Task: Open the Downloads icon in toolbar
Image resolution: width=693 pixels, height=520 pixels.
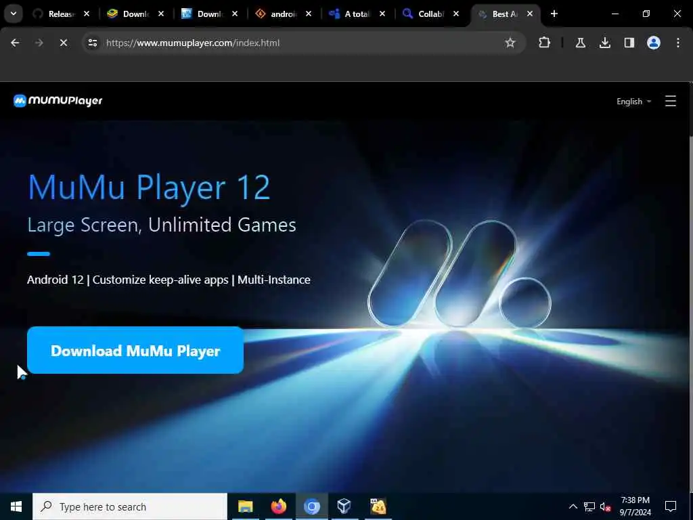Action: (x=604, y=43)
